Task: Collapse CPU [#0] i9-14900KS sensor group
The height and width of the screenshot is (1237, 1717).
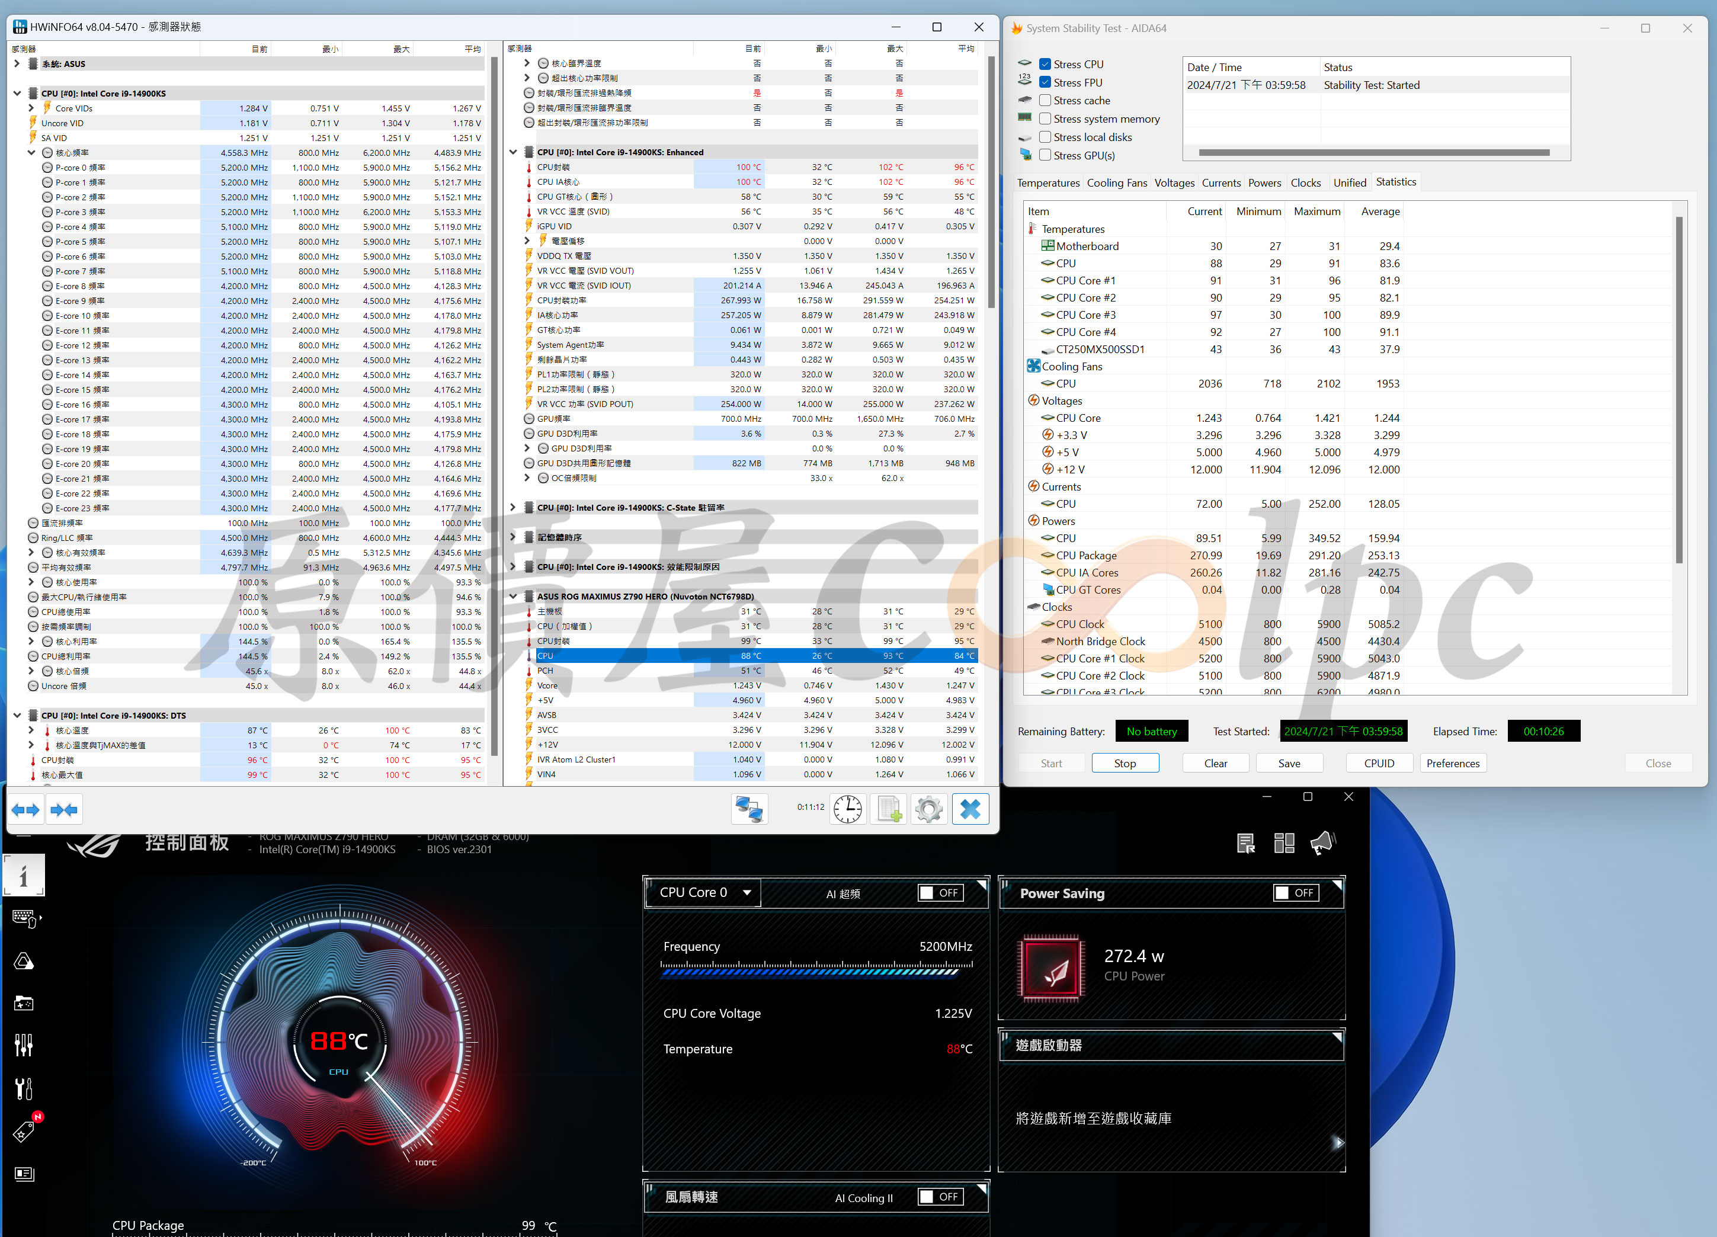Action: [17, 94]
